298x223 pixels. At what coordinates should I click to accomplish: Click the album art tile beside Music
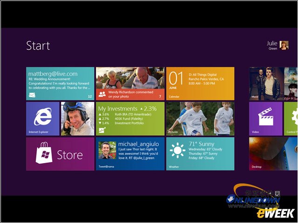pyautogui.click(x=291, y=84)
